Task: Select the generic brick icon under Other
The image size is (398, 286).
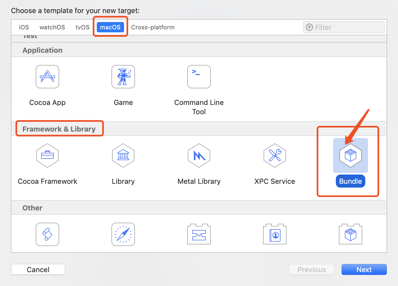Action: pos(351,234)
